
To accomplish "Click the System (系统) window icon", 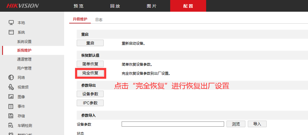I will (11, 32).
